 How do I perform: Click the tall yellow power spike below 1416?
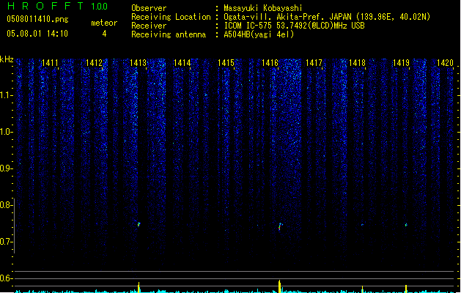click(x=279, y=286)
